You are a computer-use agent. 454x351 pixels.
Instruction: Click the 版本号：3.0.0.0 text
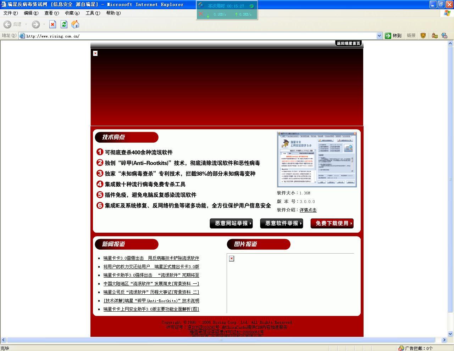click(x=296, y=202)
